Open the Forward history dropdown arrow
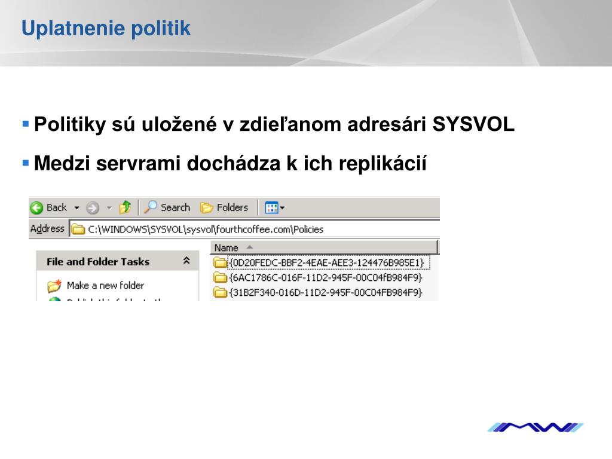Screen dimensions: 612x459 click(109, 207)
